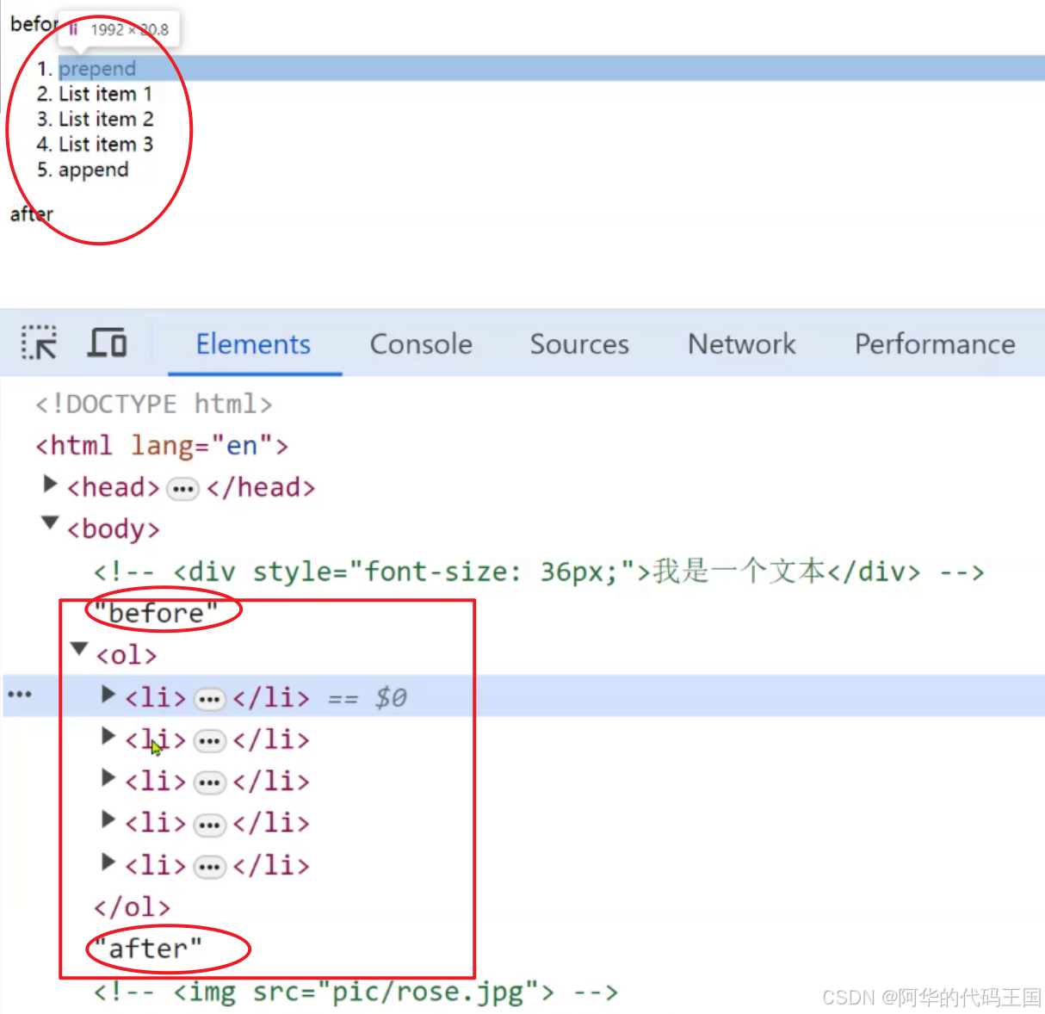Viewport: 1045px width, 1014px height.
Task: Click the ellipsis badge inside head tag
Action: tap(182, 489)
